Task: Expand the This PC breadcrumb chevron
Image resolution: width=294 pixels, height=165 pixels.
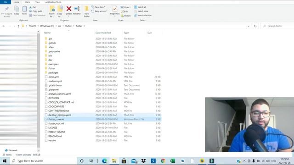Action: [x=38, y=26]
